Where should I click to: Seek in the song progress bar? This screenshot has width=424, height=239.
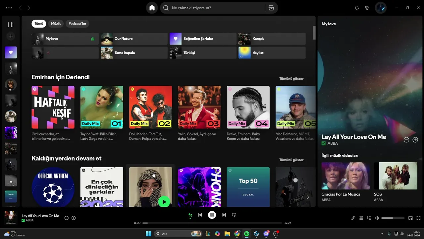pyautogui.click(x=212, y=223)
